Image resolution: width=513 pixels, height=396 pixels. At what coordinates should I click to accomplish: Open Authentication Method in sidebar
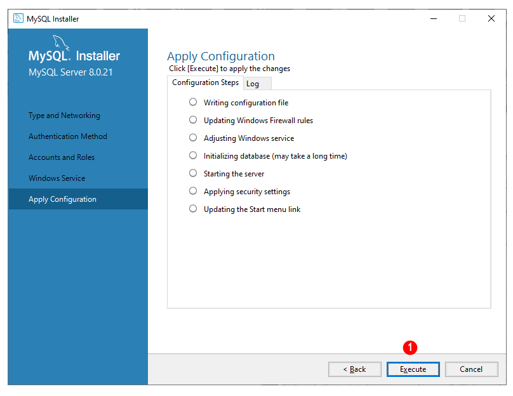click(68, 136)
